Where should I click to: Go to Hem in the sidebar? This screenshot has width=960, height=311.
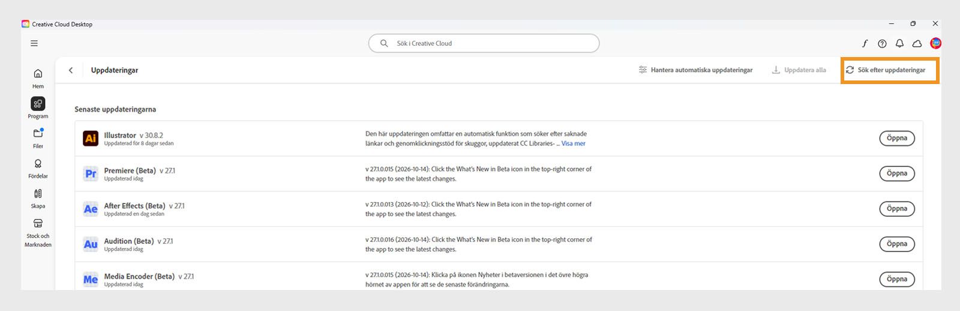[x=38, y=78]
